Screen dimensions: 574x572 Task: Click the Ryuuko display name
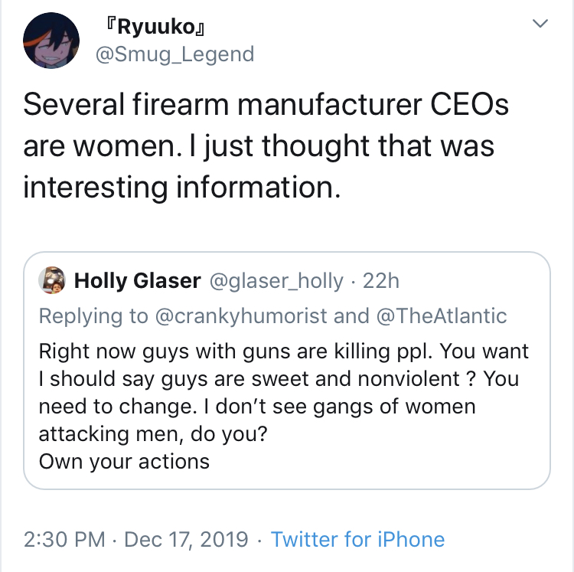tap(154, 27)
